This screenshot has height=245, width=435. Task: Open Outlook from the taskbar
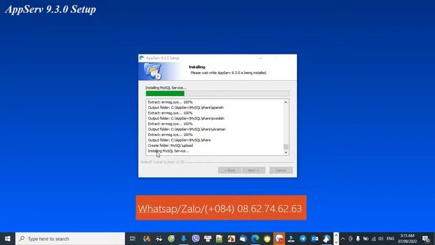tap(315, 239)
